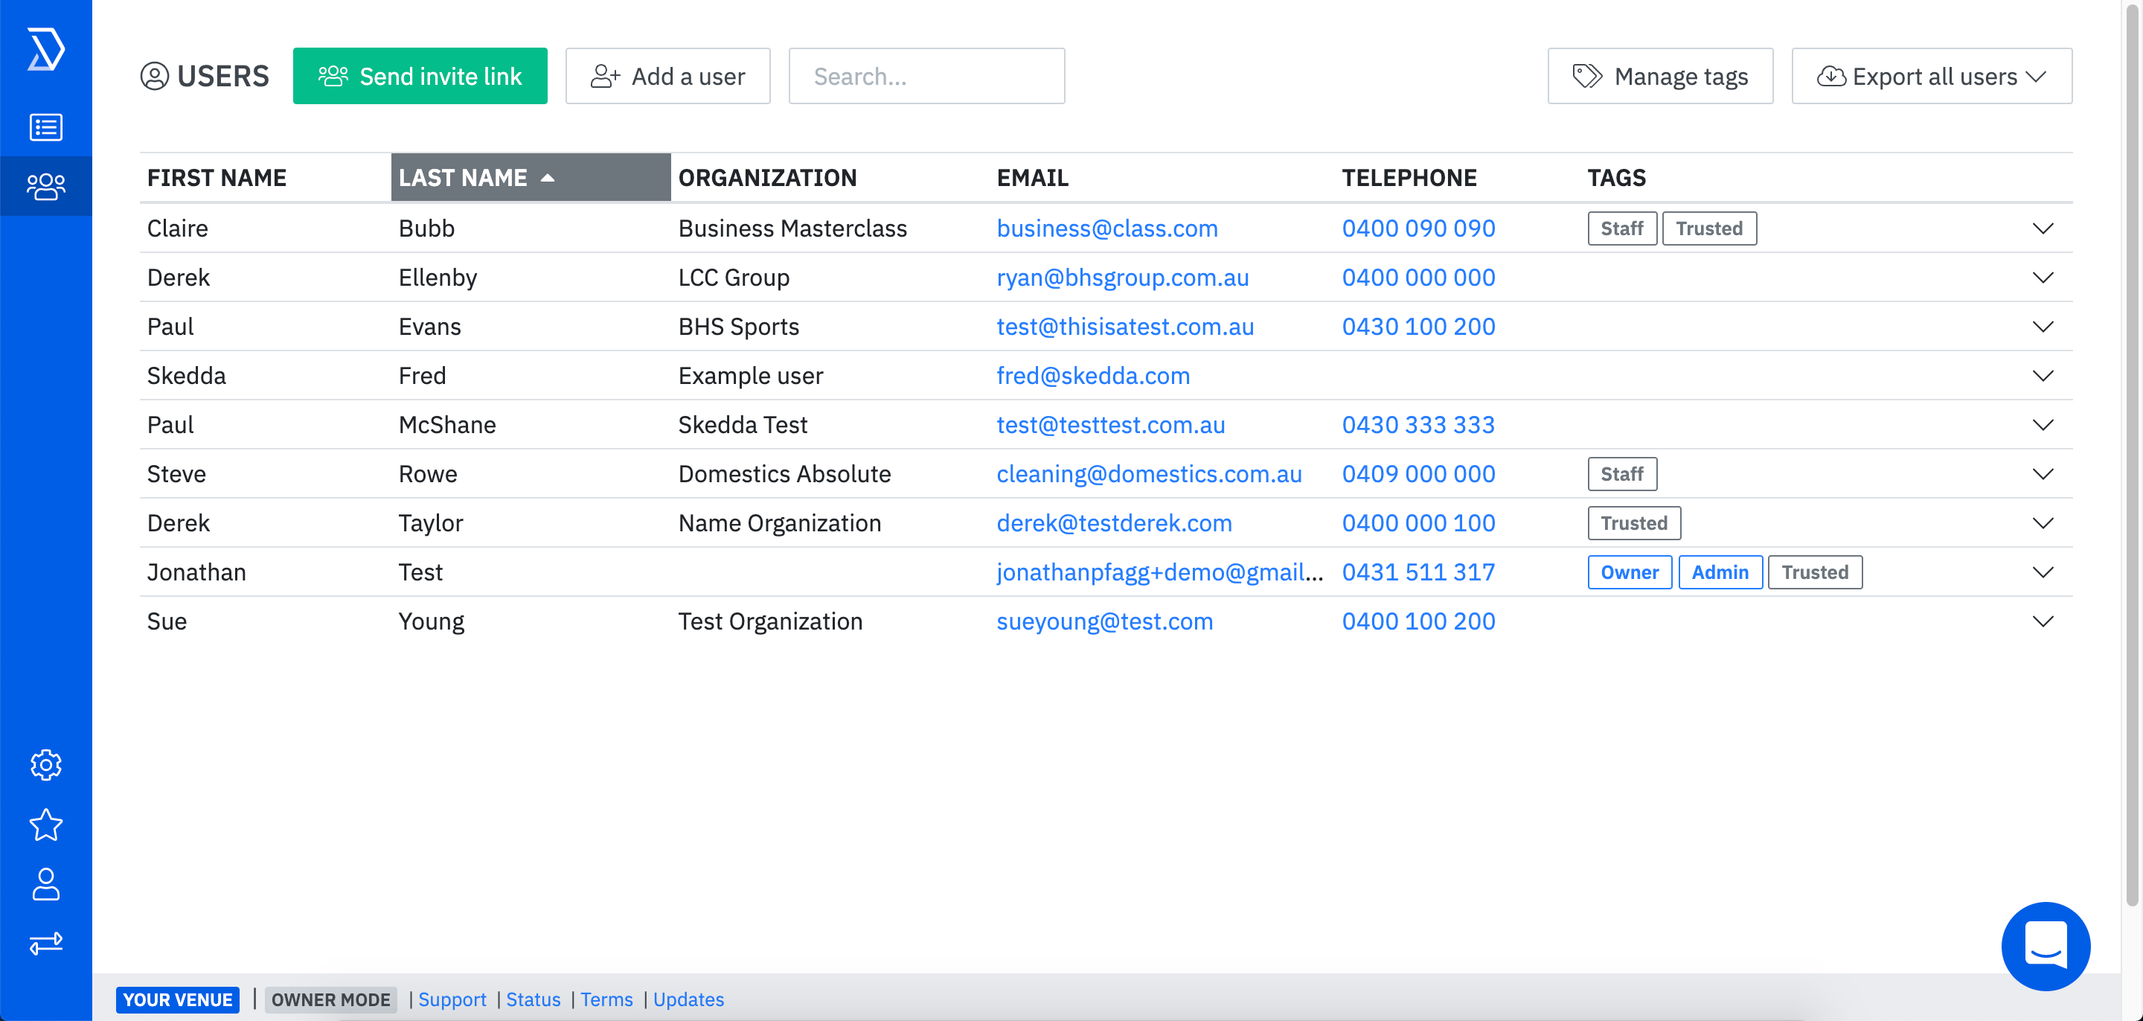2143x1021 pixels.
Task: Focus the Search users field
Action: click(926, 76)
